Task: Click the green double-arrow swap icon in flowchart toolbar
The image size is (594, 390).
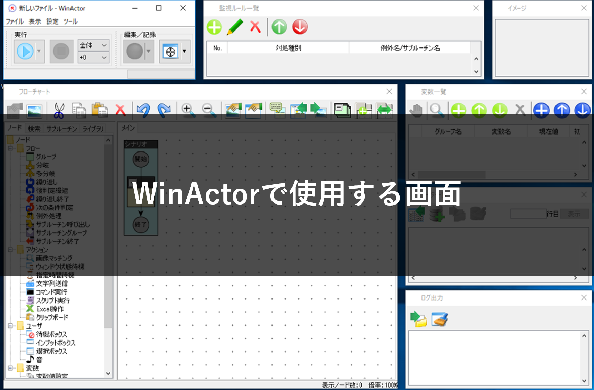Action: pos(384,110)
